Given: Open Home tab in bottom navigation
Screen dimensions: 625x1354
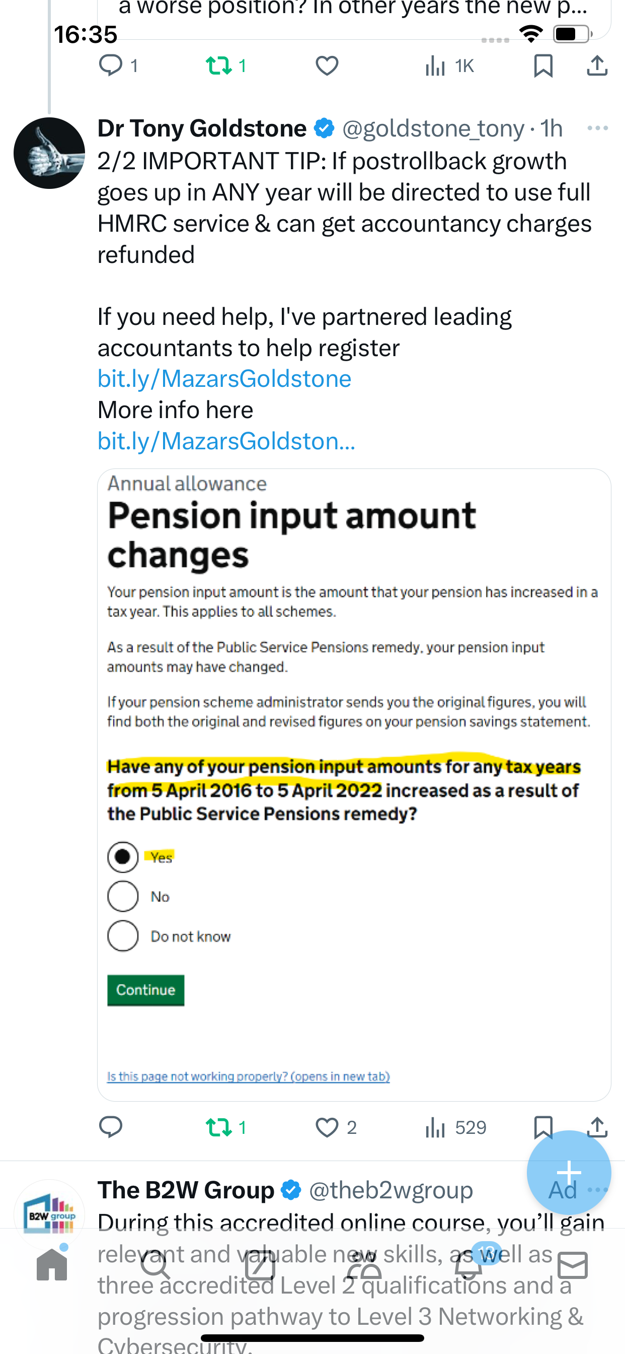Looking at the screenshot, I should (x=52, y=1265).
